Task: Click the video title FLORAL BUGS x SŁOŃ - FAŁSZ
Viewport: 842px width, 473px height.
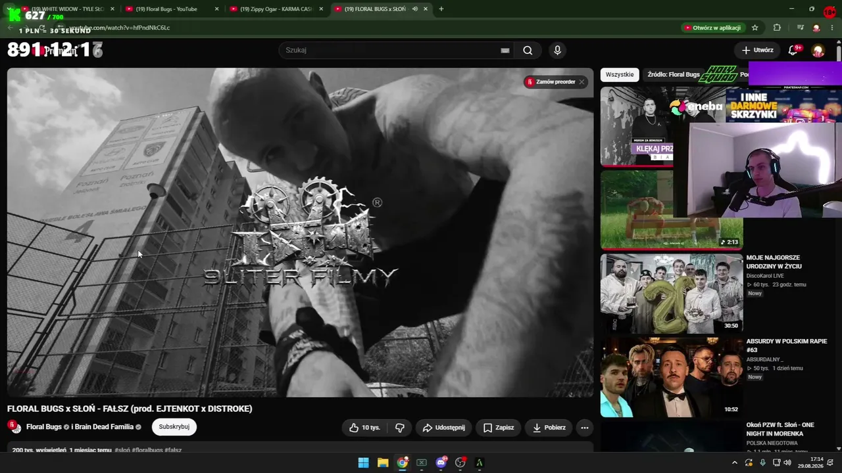Action: click(130, 409)
